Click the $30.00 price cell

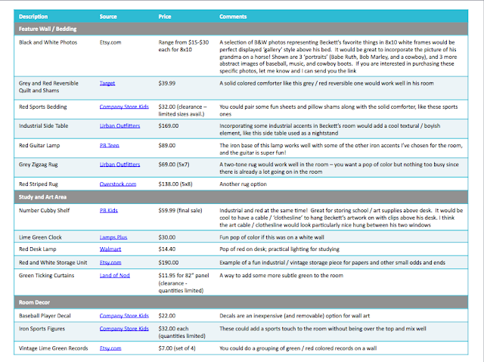[166, 237]
